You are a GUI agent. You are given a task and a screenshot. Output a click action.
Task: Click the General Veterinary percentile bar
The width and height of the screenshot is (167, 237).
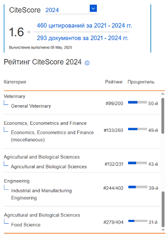click(x=137, y=102)
